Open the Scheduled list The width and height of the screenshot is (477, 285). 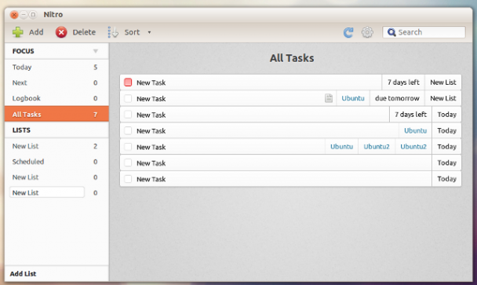56,162
